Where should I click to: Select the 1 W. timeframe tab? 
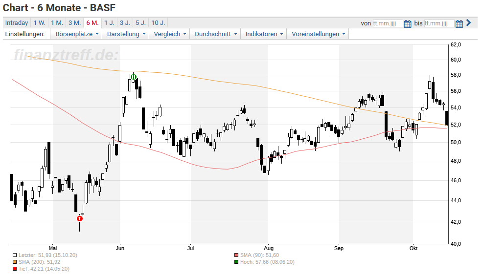pos(40,23)
